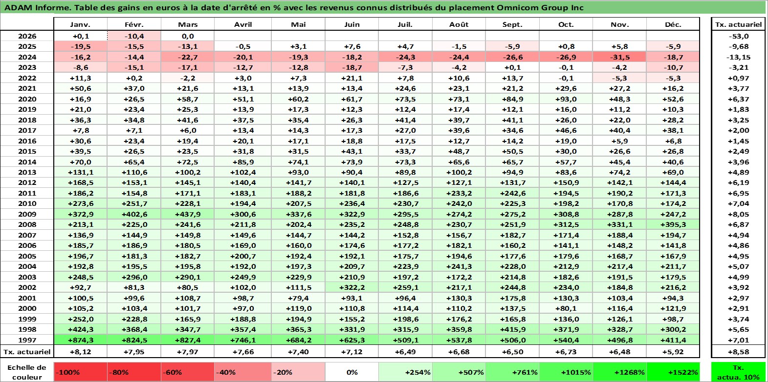Image resolution: width=768 pixels, height=382 pixels.
Task: Click the +1522% color scale swatch
Action: click(673, 372)
